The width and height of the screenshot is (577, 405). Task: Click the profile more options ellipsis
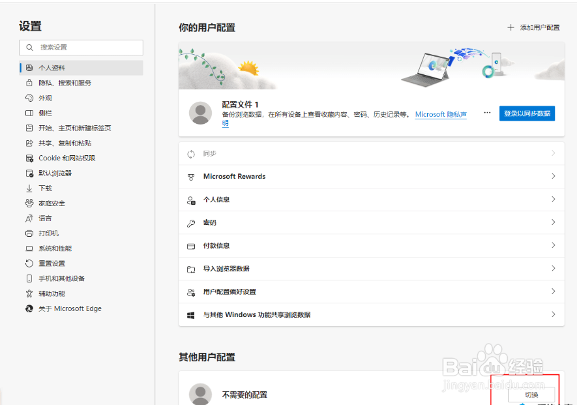point(487,113)
